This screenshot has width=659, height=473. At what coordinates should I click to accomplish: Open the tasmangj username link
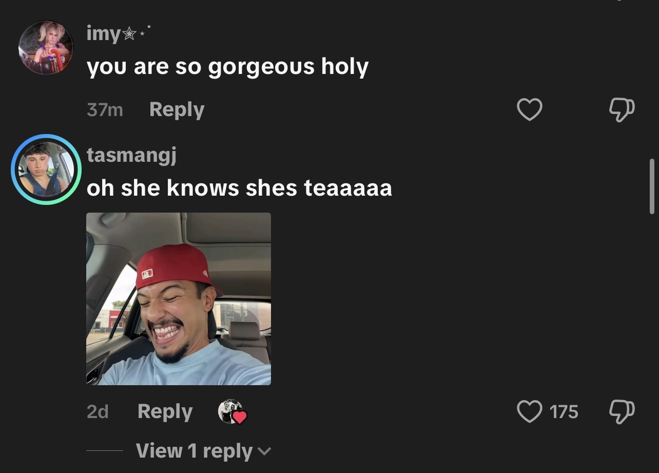131,155
